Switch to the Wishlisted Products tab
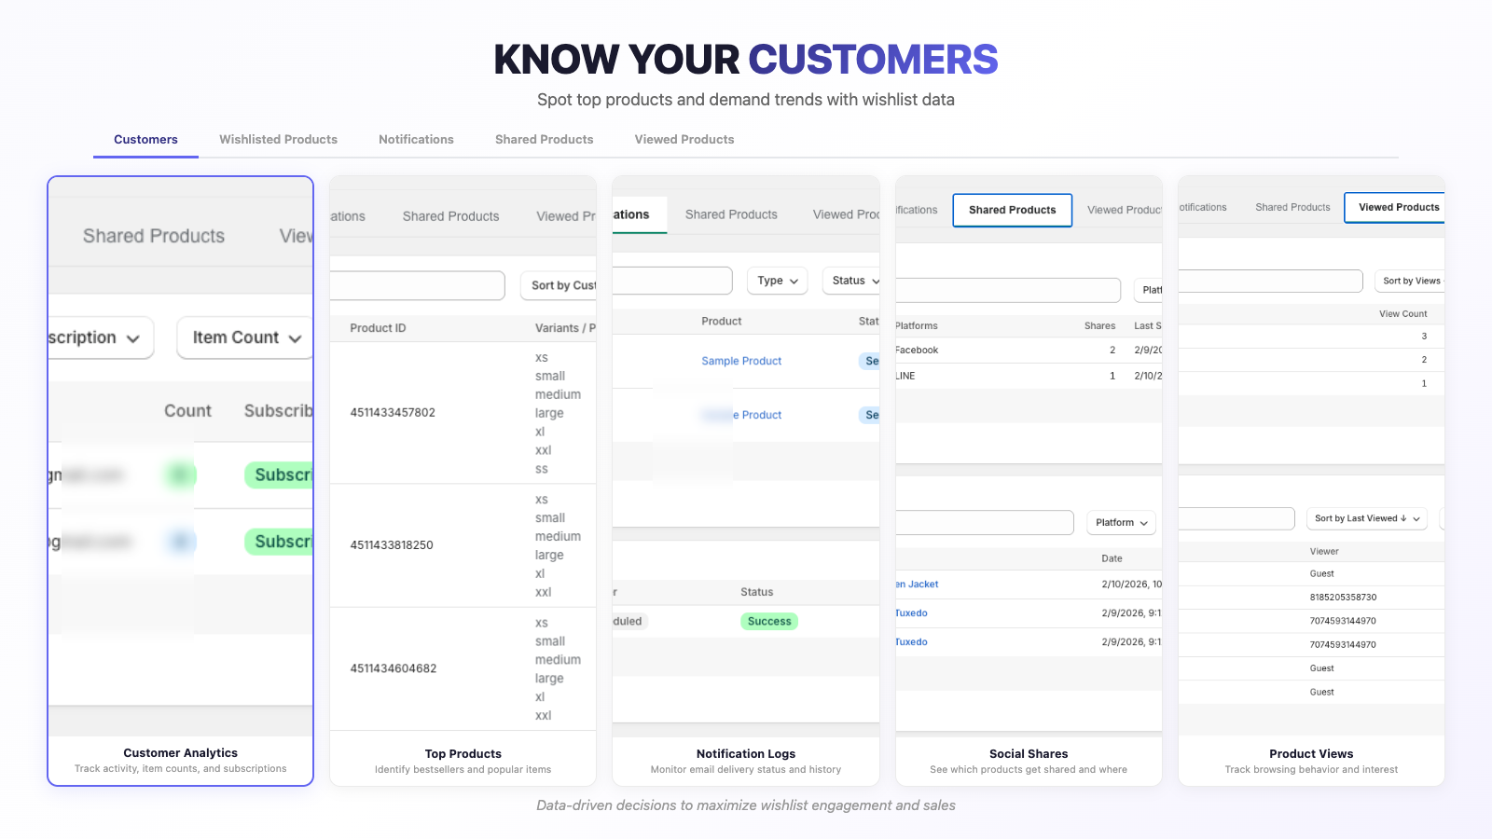 [278, 139]
